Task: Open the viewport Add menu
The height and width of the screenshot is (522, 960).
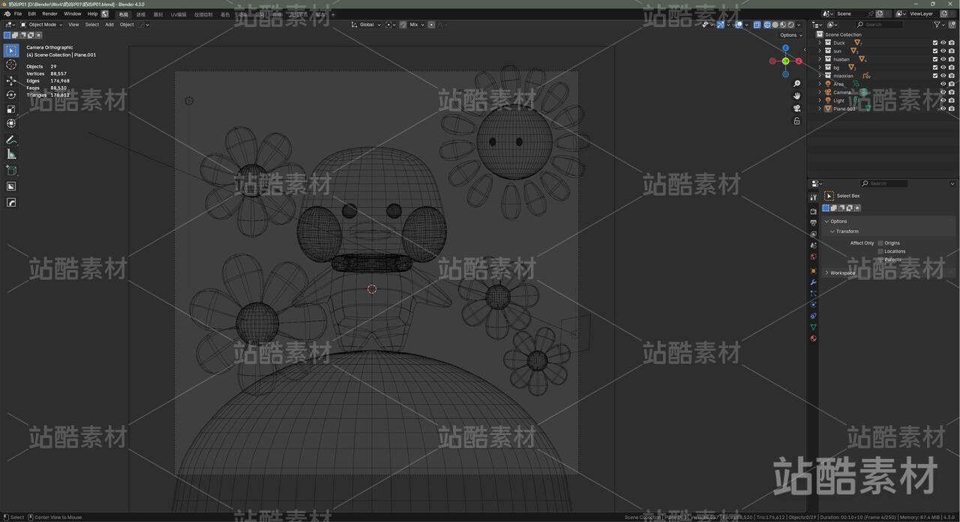Action: click(109, 25)
